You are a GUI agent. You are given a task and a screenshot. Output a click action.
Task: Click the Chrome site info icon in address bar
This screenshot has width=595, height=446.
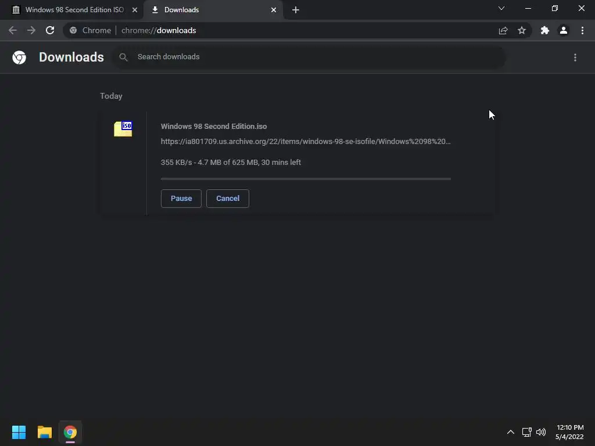(x=73, y=30)
